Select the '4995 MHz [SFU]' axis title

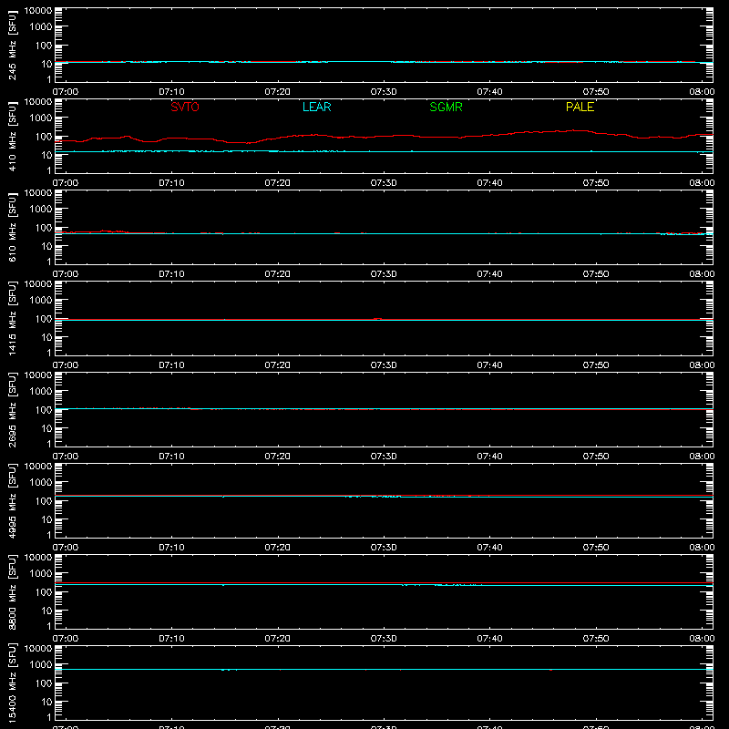tap(12, 500)
